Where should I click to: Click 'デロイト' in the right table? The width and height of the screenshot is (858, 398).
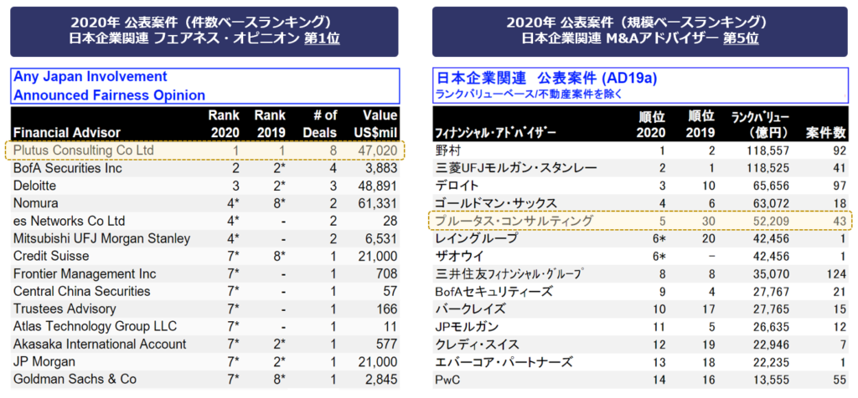[x=457, y=186]
